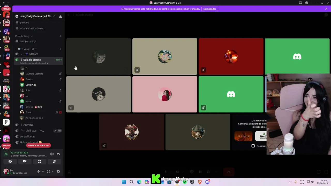The width and height of the screenshot is (331, 186).
Task: Open ESP LAA language indicator
Action: [x=302, y=182]
